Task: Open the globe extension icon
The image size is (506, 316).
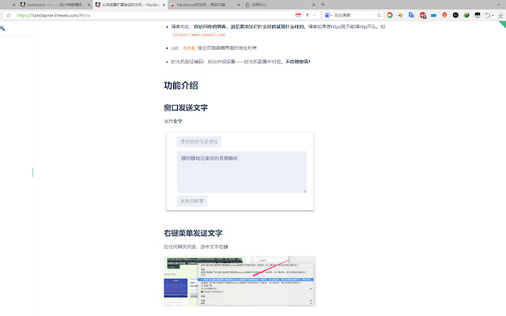Action: (x=466, y=15)
